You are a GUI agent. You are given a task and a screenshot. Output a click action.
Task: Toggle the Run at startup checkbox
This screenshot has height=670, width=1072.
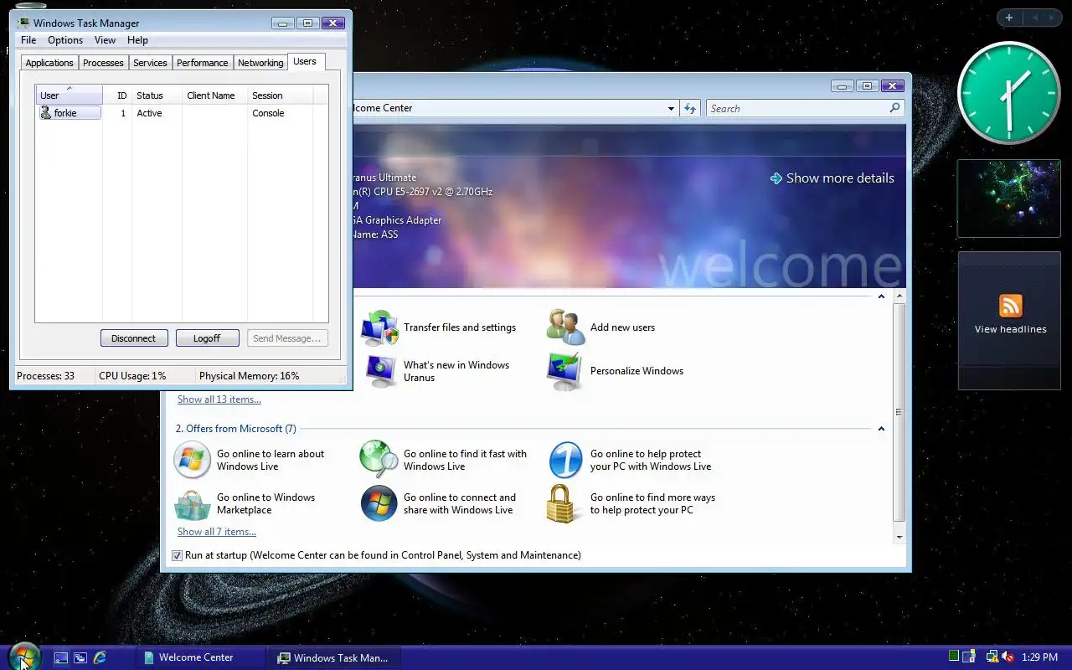[177, 555]
